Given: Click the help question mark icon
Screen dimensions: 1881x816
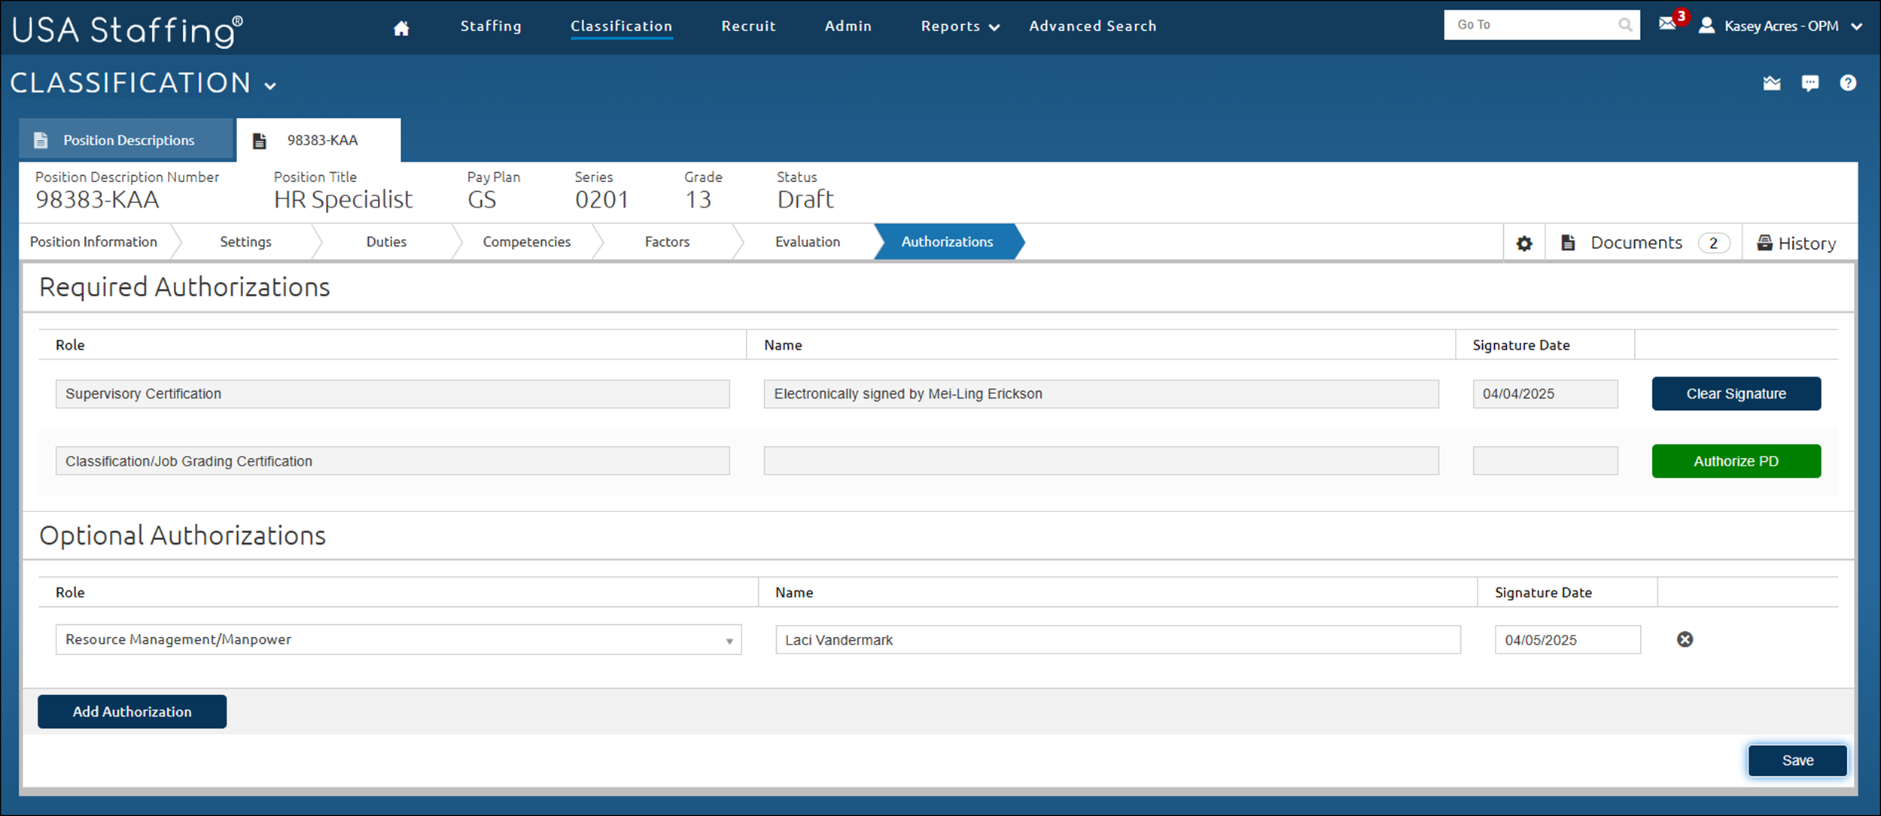Looking at the screenshot, I should [x=1849, y=83].
